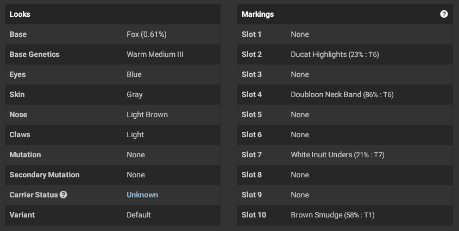
Task: Open the Unknown carrier status link
Action: coord(142,195)
